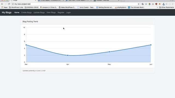The image size is (175, 98).
Task: Click the May data point on chart
Action: tap(109, 52)
